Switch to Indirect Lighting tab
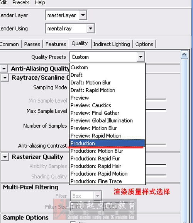Screen dimensions: 193x223 tap(112, 44)
